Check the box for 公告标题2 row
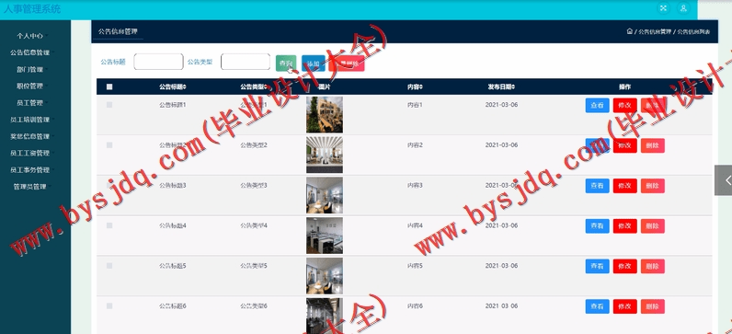Screen dimensions: 732x334 tap(109, 145)
